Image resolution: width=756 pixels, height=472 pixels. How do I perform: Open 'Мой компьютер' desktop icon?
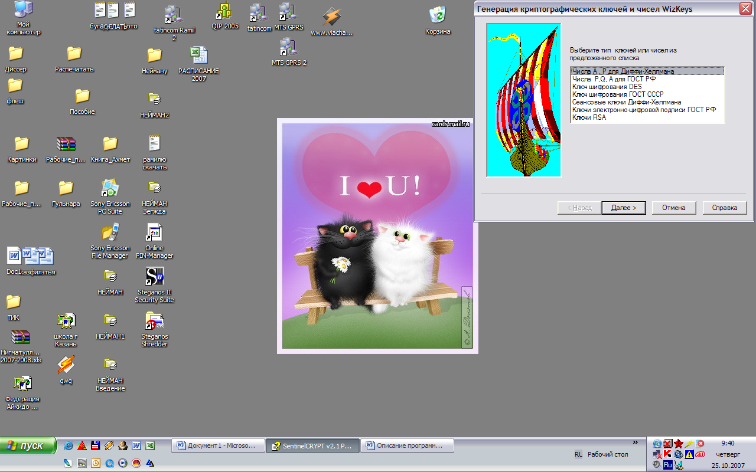click(x=23, y=18)
